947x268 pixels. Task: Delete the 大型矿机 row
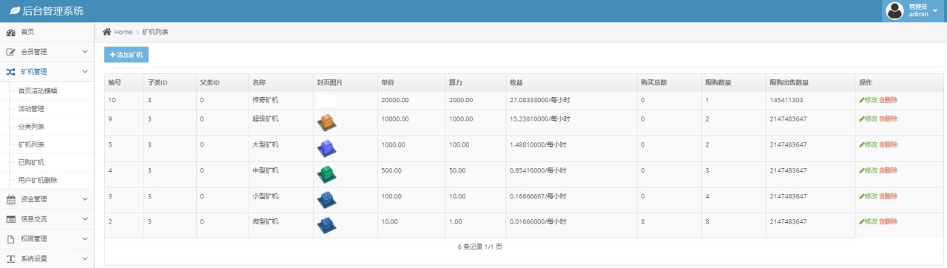pyautogui.click(x=888, y=144)
